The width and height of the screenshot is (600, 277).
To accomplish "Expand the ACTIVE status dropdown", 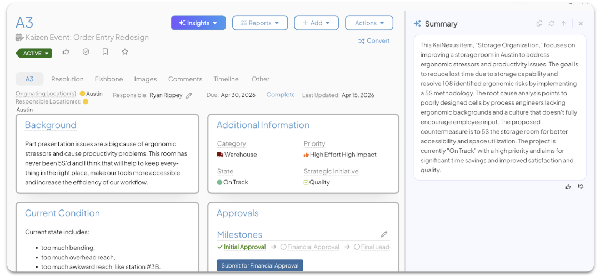I will pos(34,53).
